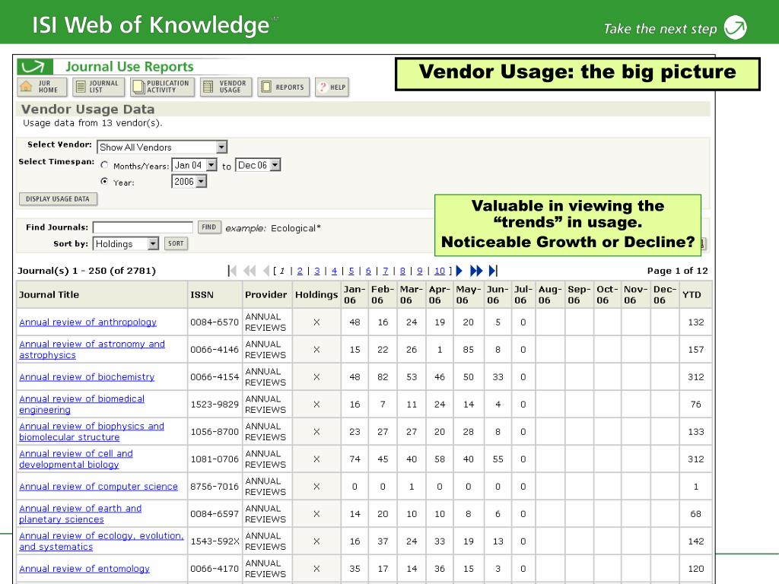The height and width of the screenshot is (584, 779).
Task: Click YTD value 157
Action: pyautogui.click(x=696, y=349)
